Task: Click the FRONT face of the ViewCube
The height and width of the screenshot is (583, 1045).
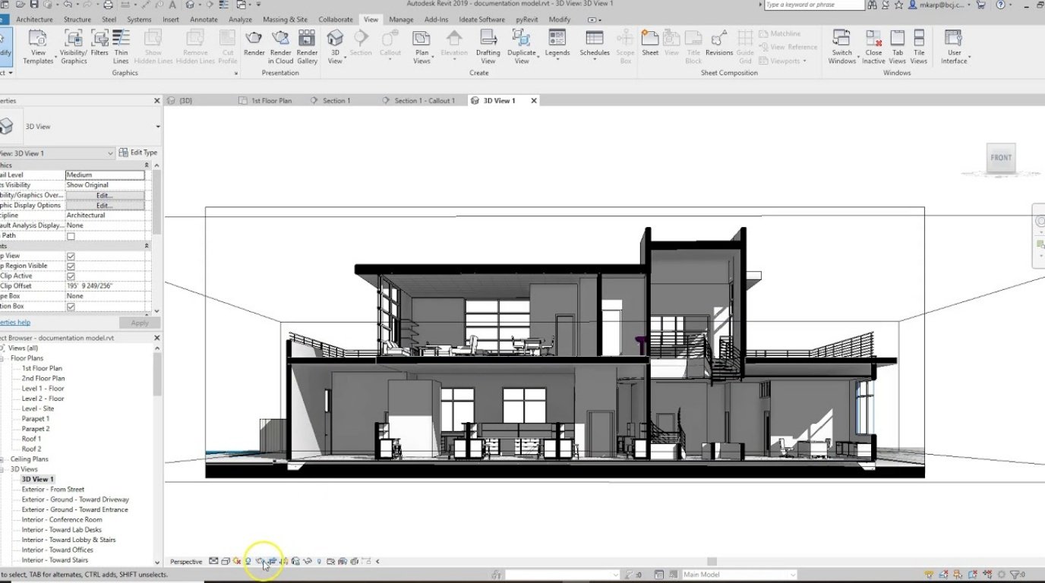Action: pos(1001,158)
